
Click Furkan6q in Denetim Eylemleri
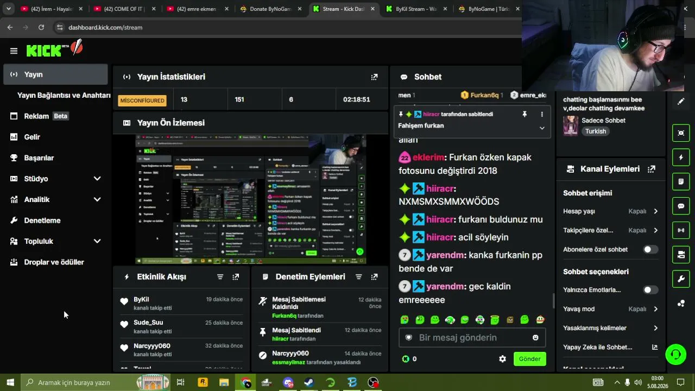(x=284, y=316)
